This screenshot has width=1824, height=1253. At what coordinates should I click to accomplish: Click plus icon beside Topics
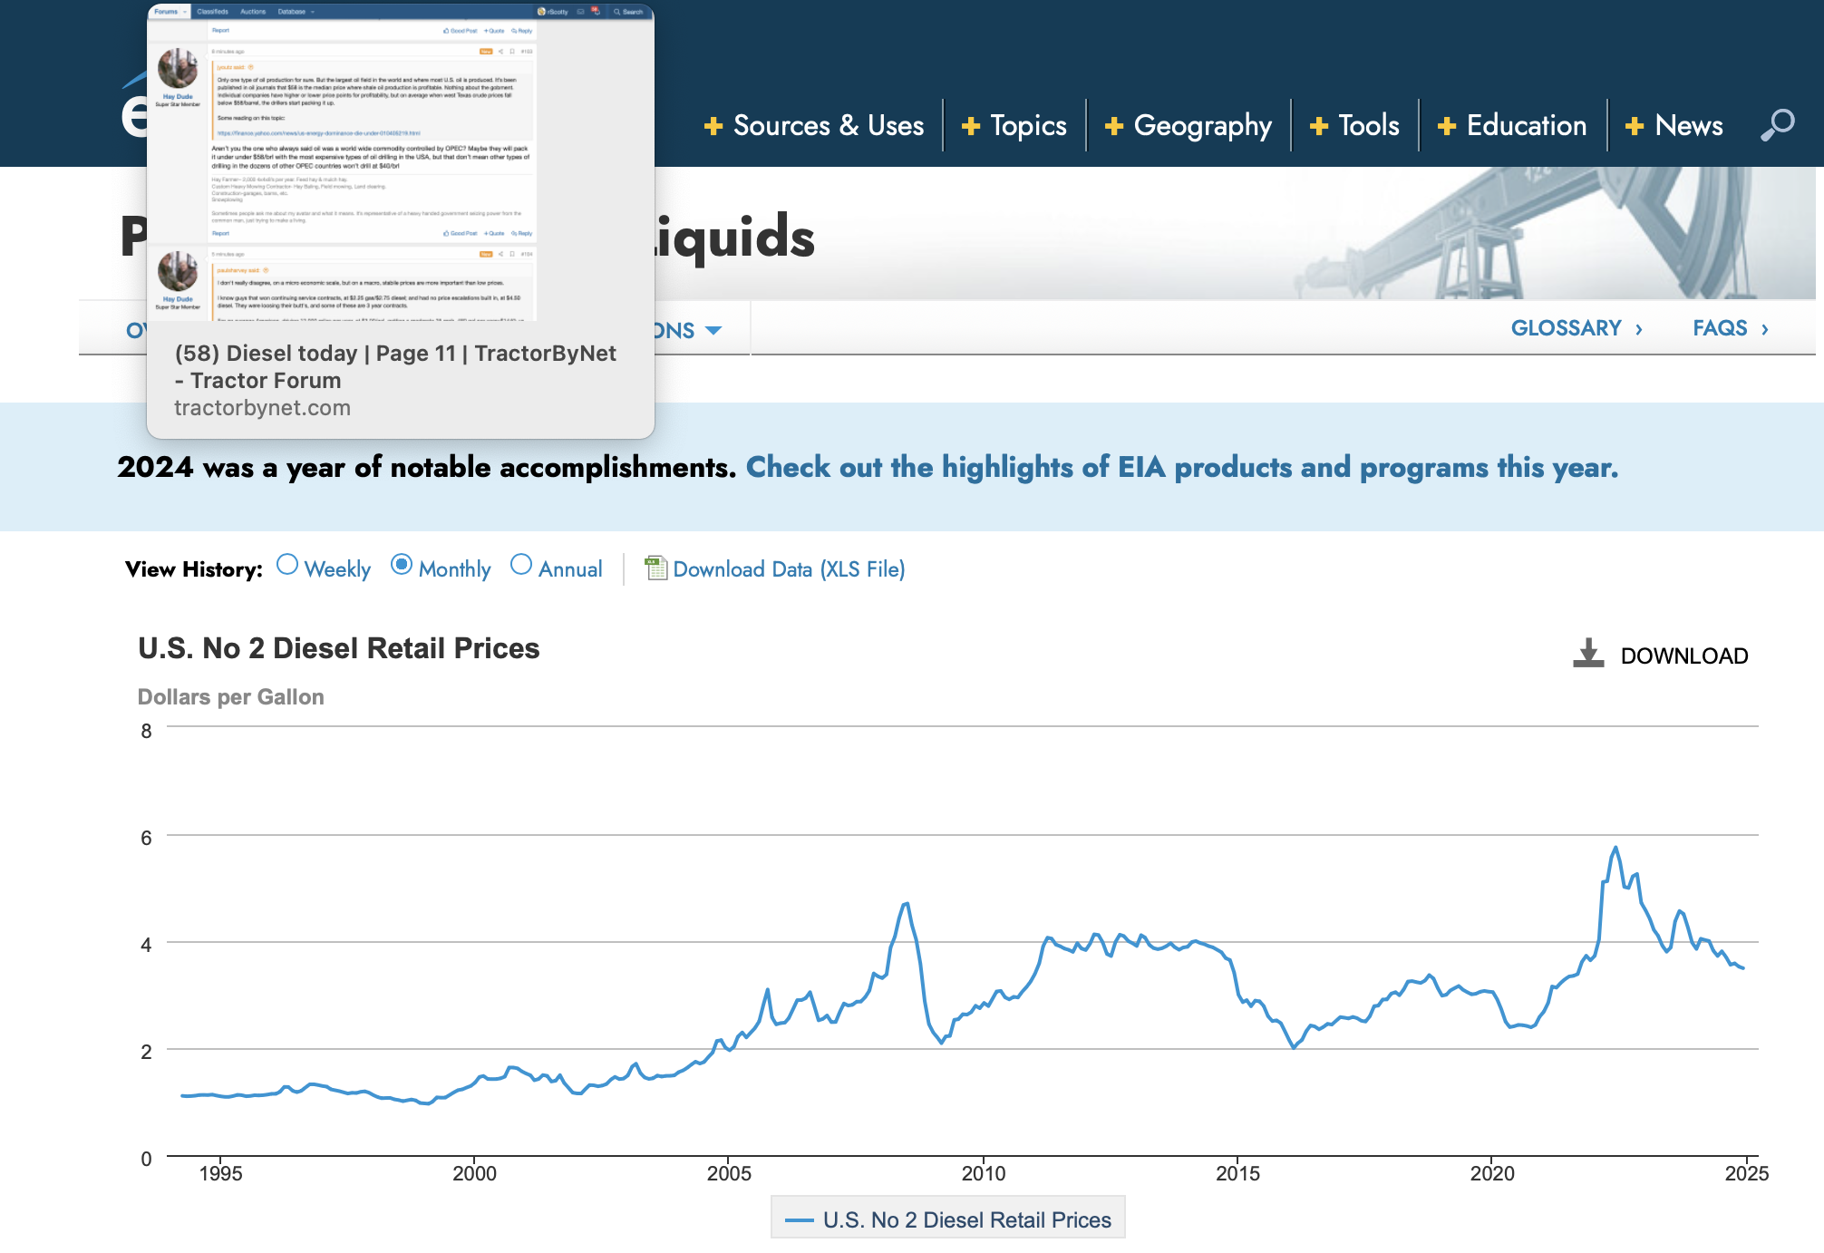click(971, 126)
